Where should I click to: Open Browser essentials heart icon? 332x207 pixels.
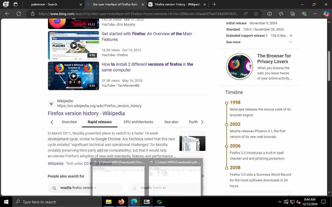[x=304, y=14]
